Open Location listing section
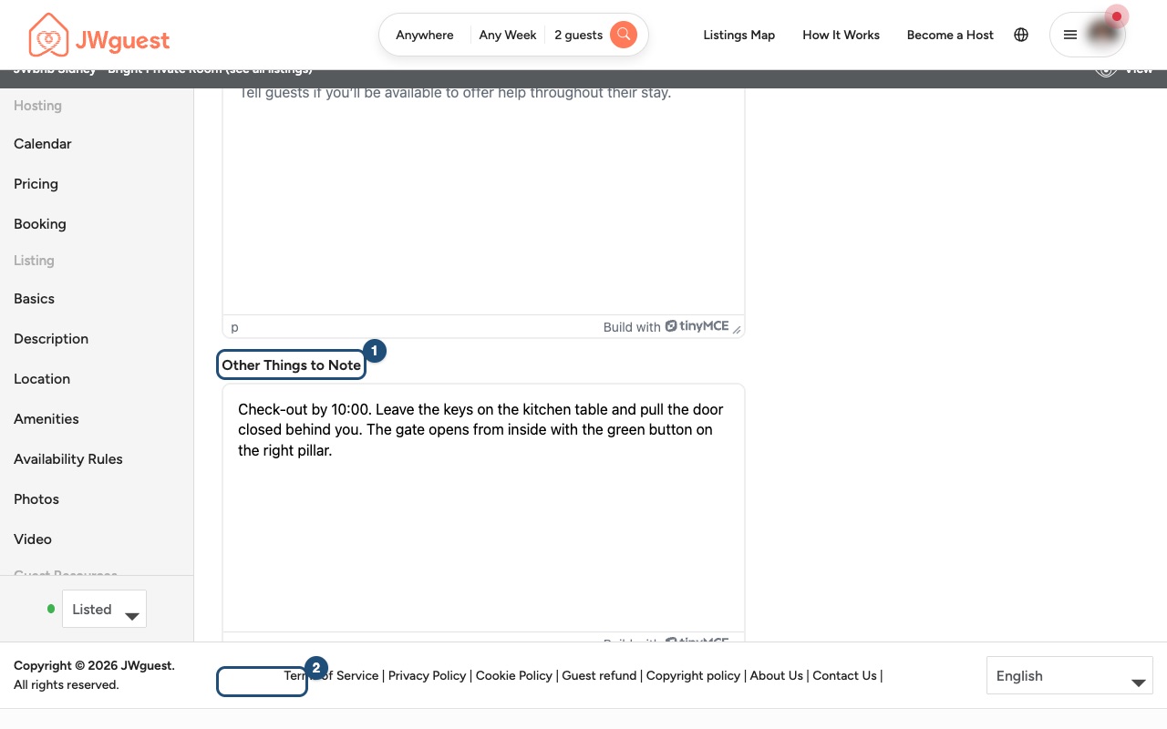The image size is (1167, 729). pyautogui.click(x=42, y=379)
